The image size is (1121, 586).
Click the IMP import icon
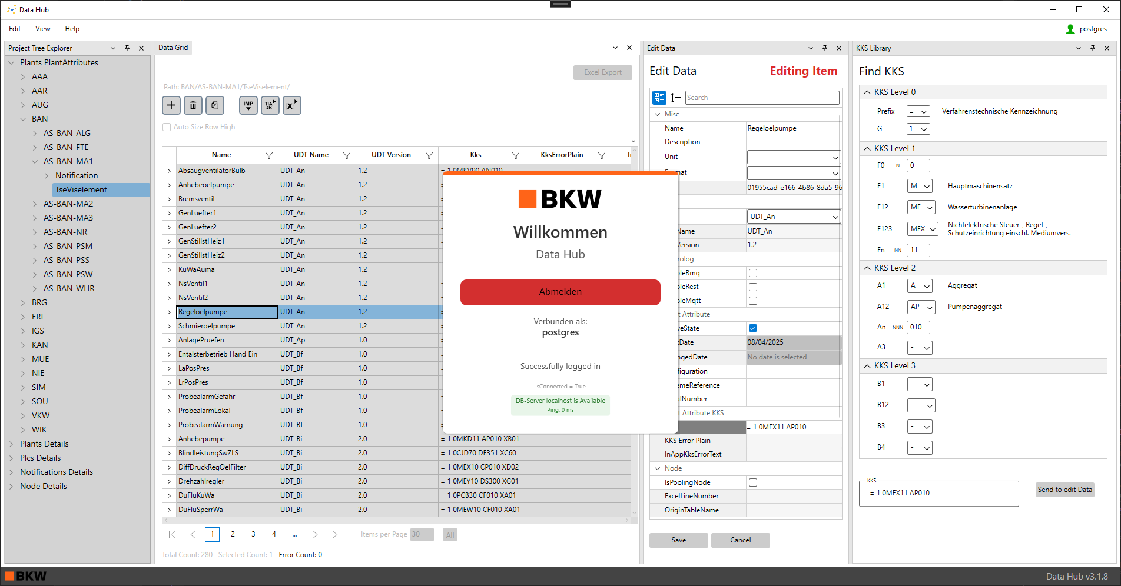pos(248,105)
